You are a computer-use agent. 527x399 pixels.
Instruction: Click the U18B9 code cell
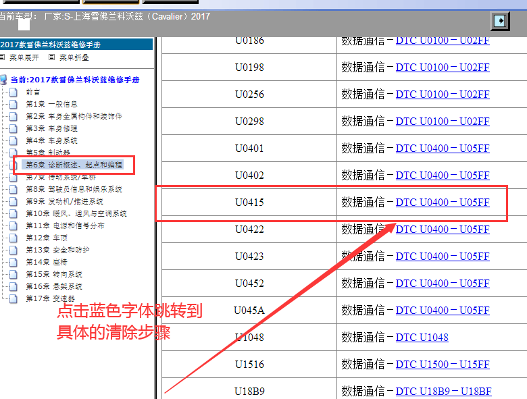coord(249,390)
